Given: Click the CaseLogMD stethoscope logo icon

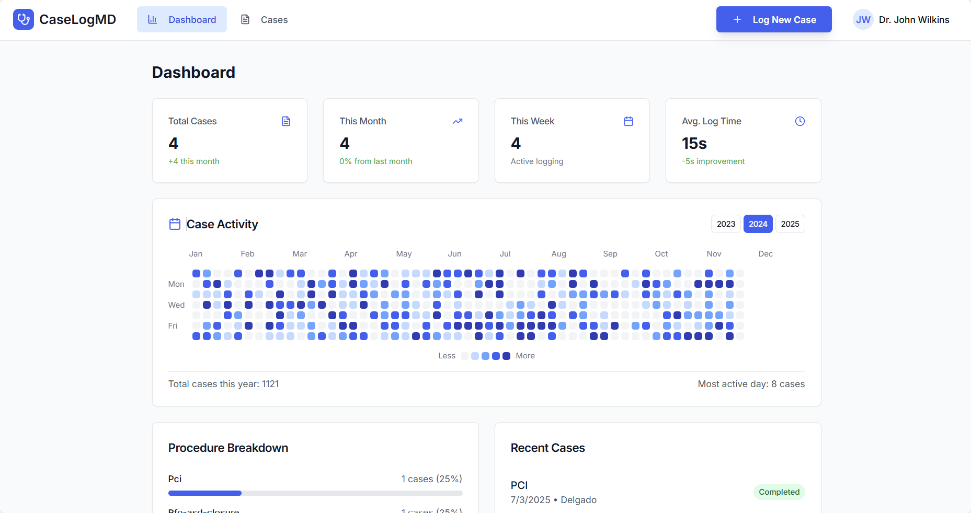Looking at the screenshot, I should [x=23, y=19].
